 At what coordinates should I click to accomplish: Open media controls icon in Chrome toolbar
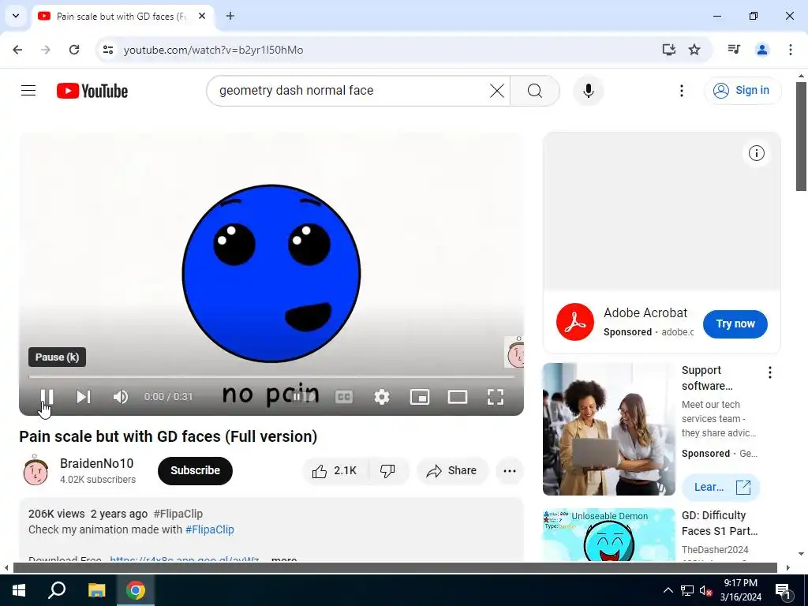[x=734, y=50]
